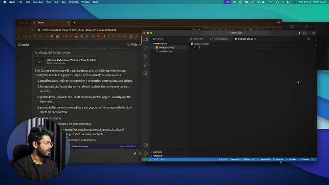Go back using VS Code title bar arrow
Image resolution: width=329 pixels, height=185 pixels.
tap(193, 33)
